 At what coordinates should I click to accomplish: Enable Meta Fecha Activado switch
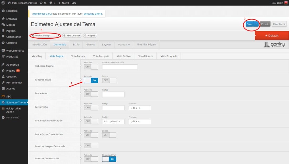91,108
